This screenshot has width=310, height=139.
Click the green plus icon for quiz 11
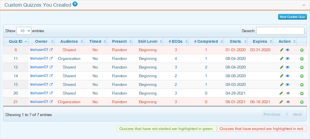[x=302, y=59]
